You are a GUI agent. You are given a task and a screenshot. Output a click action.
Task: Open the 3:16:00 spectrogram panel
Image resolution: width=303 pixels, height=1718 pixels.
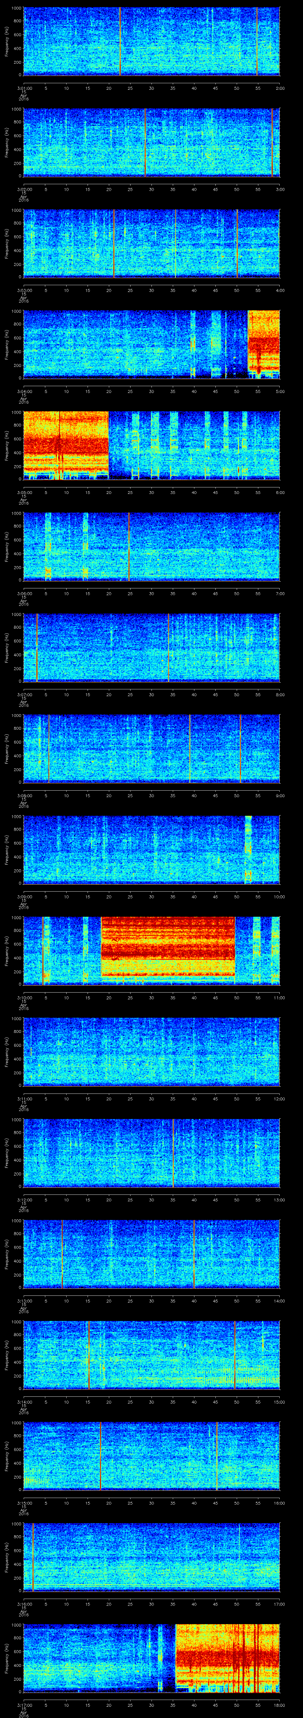pos(152,1557)
